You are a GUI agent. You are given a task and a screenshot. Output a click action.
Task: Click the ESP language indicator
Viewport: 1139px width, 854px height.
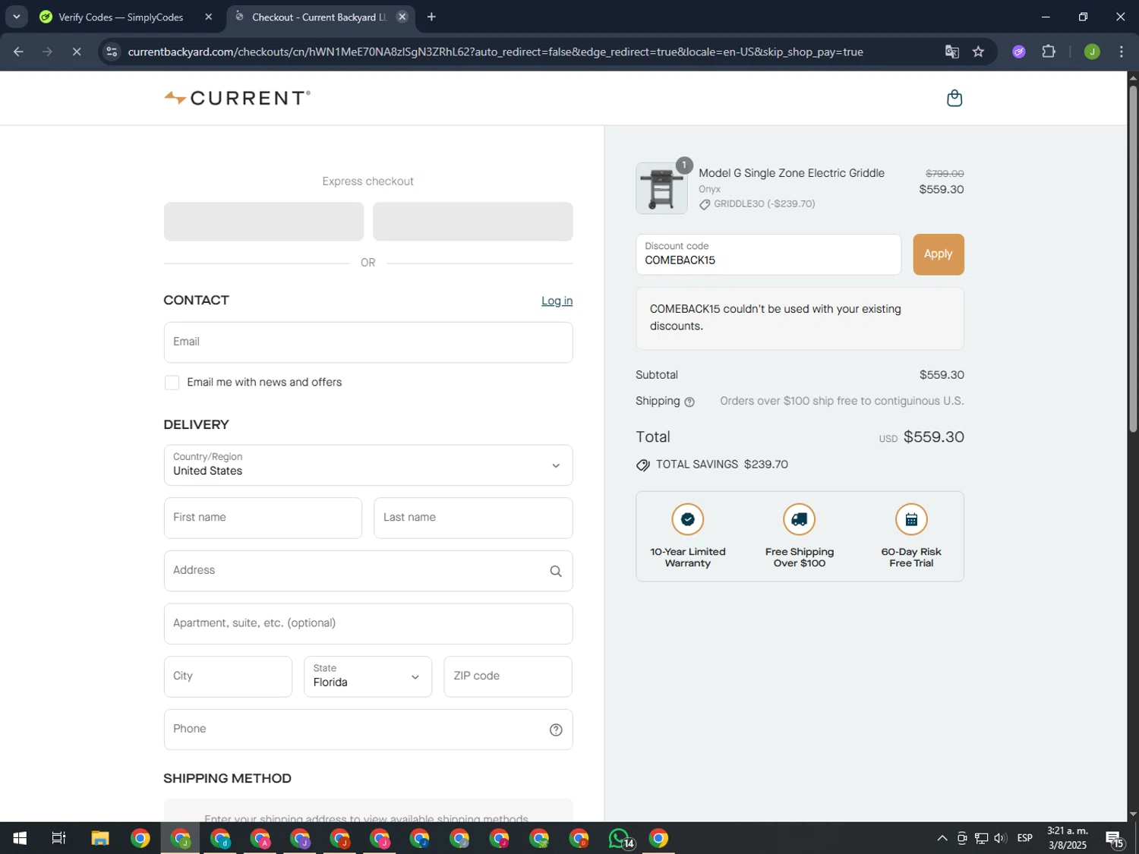[x=1024, y=839]
